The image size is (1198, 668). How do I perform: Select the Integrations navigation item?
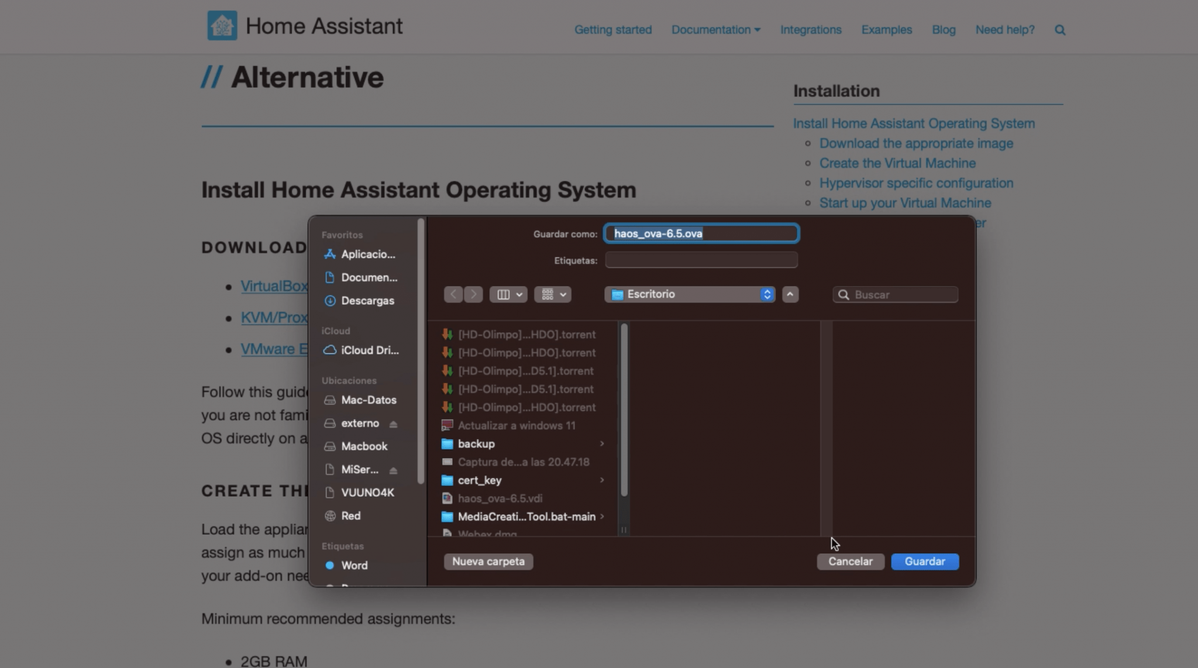(811, 30)
